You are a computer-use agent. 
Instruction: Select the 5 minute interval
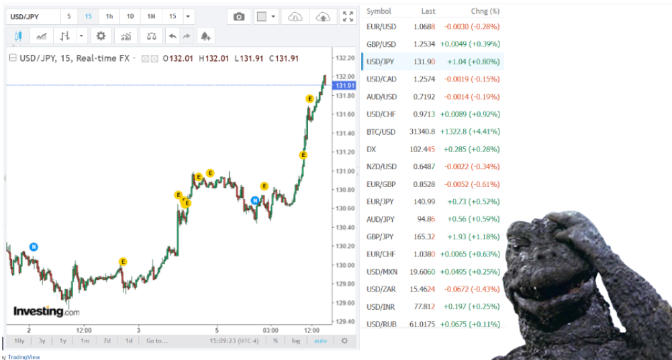pos(68,17)
